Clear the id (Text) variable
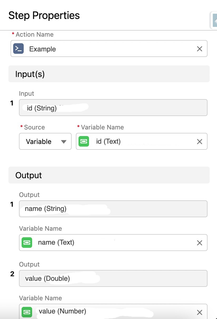This screenshot has width=217, height=319. point(200,142)
